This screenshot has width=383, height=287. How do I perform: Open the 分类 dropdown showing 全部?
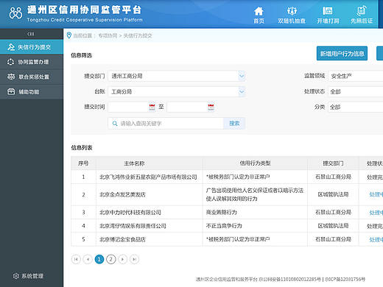point(356,107)
